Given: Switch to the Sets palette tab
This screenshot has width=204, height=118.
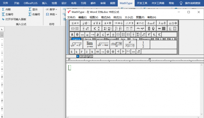Looking at the screenshot, I should point(123,39).
